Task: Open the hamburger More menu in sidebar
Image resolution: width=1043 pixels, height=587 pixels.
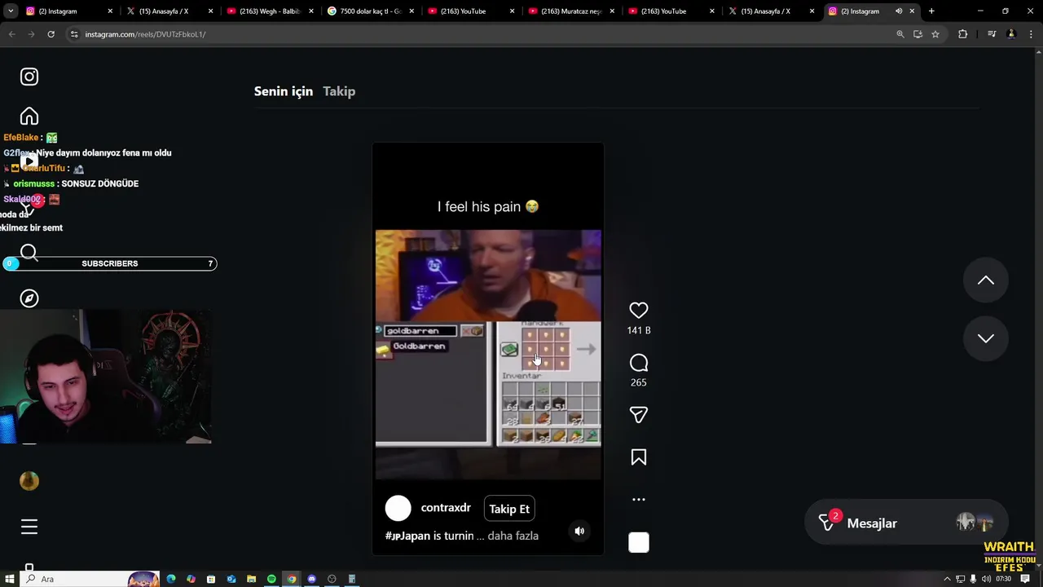Action: pyautogui.click(x=29, y=527)
